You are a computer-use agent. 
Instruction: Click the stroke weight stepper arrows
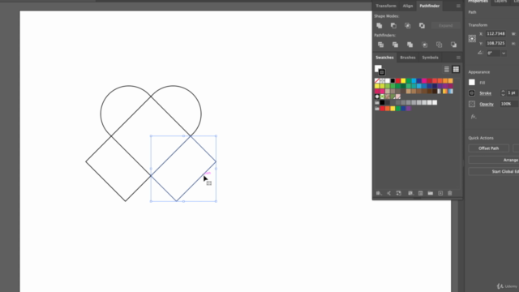click(x=503, y=93)
